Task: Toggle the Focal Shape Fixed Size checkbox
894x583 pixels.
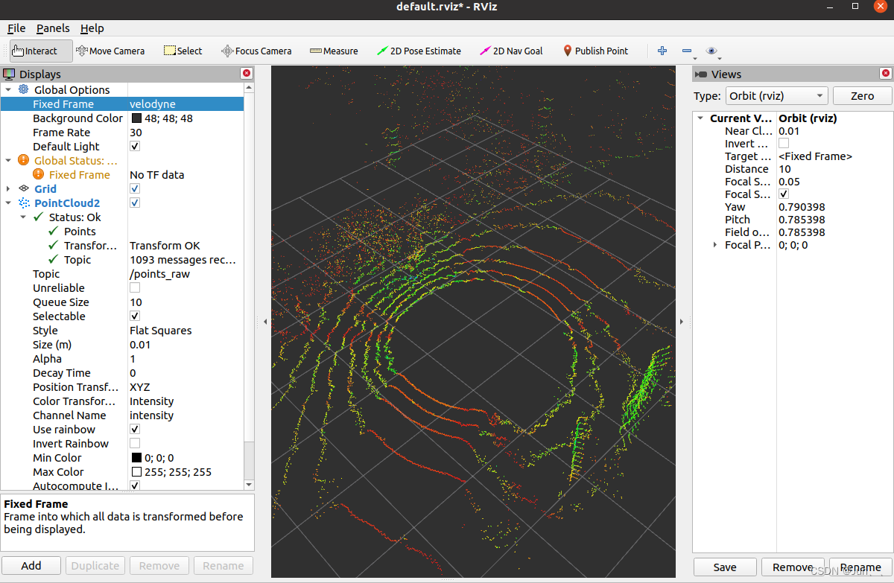Action: click(x=784, y=194)
